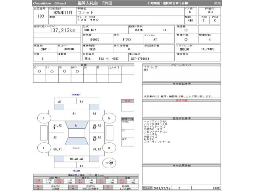Click the tire circle showing number 3

click(x=109, y=148)
